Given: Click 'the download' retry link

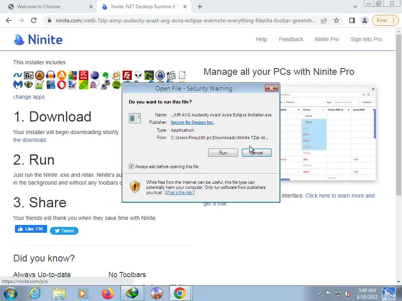Looking at the screenshot, I should pos(29,140).
